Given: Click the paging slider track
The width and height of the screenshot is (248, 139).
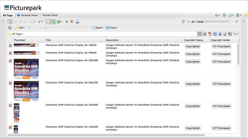Looking at the screenshot, I should pyautogui.click(x=218, y=22).
